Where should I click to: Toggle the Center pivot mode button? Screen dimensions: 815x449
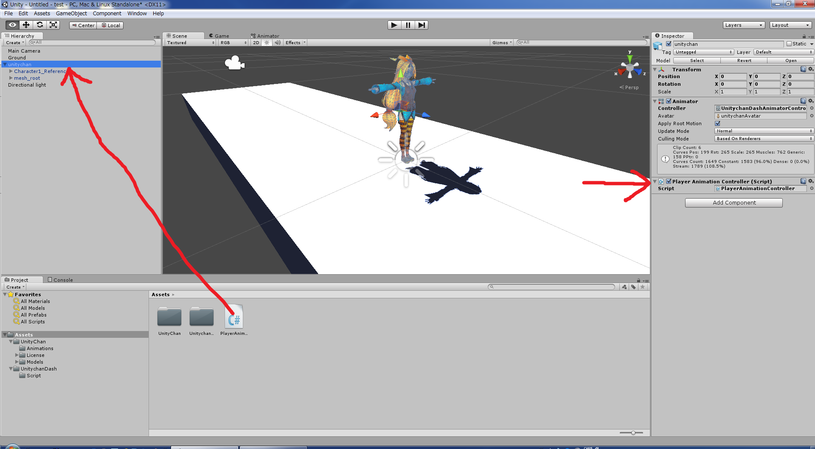click(x=83, y=25)
